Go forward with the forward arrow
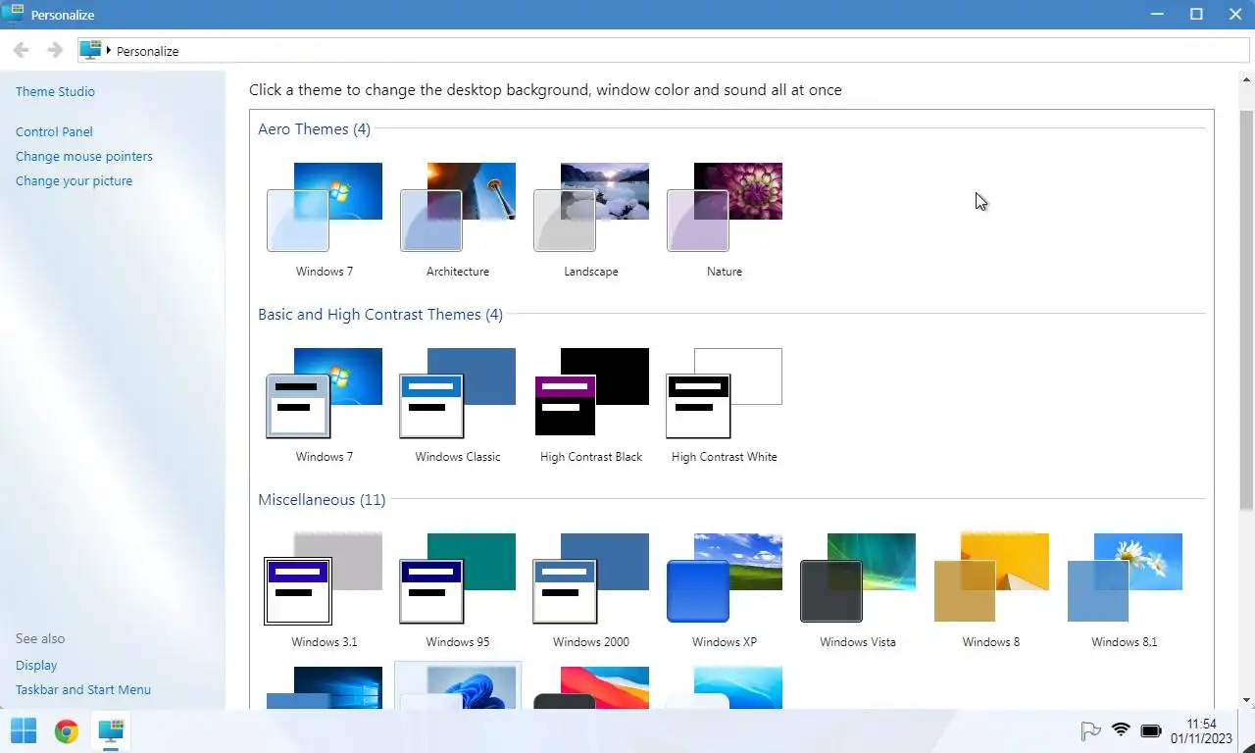This screenshot has height=753, width=1255. pyautogui.click(x=55, y=50)
